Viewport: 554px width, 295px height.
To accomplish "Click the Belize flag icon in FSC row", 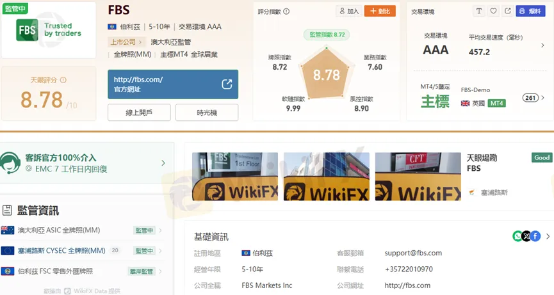I will [8, 271].
